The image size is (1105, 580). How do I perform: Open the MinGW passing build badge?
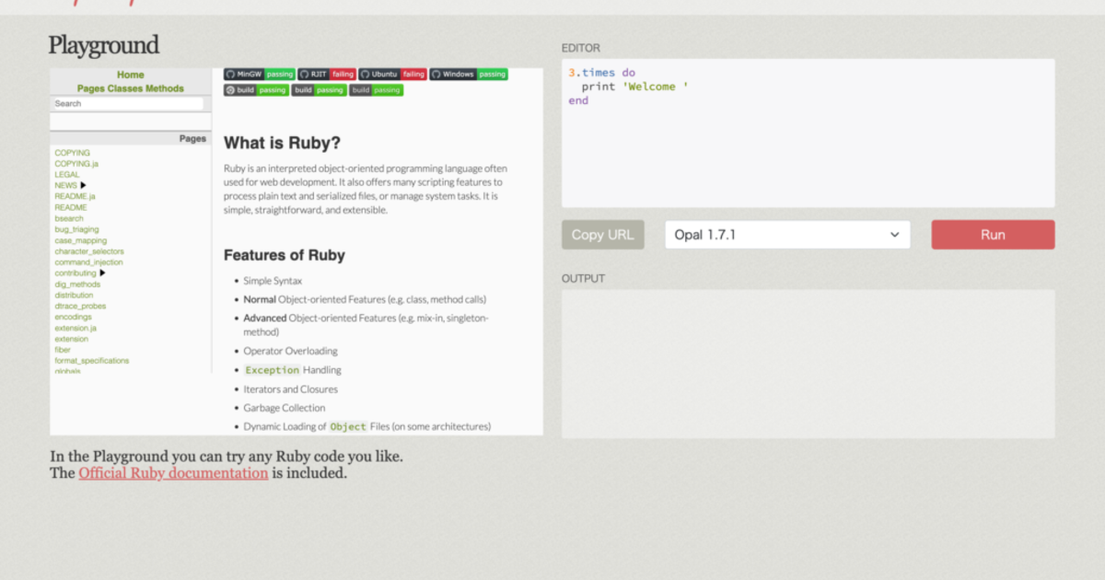point(260,74)
